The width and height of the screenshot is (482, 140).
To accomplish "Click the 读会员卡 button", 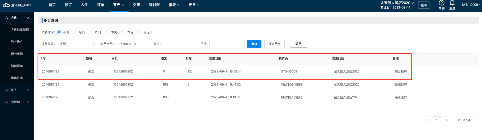I will (275, 44).
